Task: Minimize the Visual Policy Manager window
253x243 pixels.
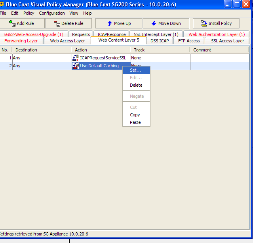Action: (x=228, y=4)
